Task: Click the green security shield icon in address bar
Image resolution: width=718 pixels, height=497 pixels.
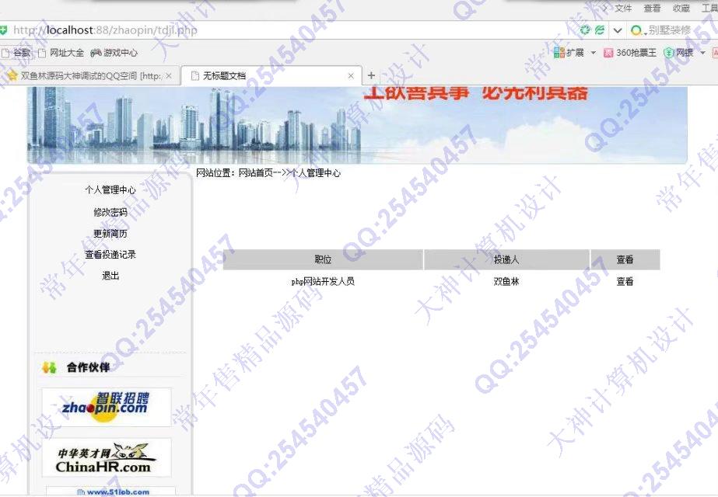Action: tap(3, 30)
